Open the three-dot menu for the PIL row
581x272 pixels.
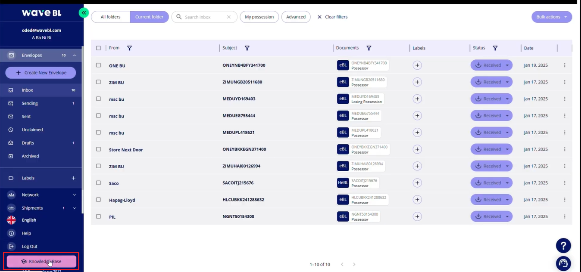[x=564, y=216]
